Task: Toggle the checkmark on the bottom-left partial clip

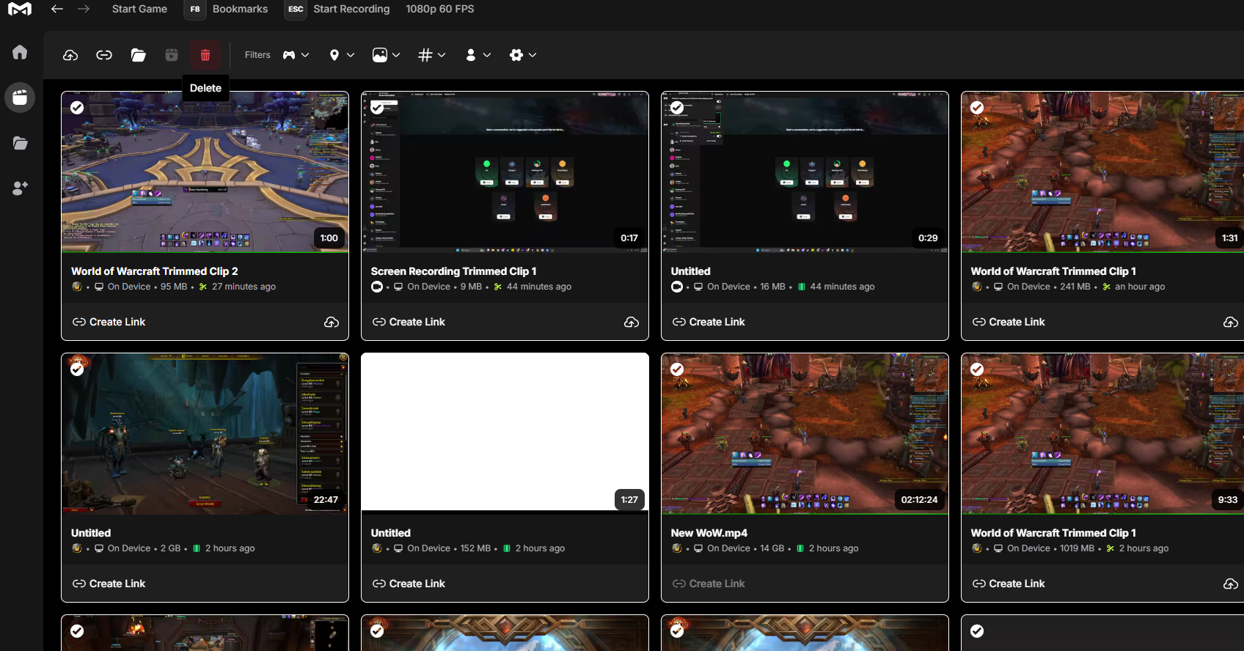Action: 77,631
